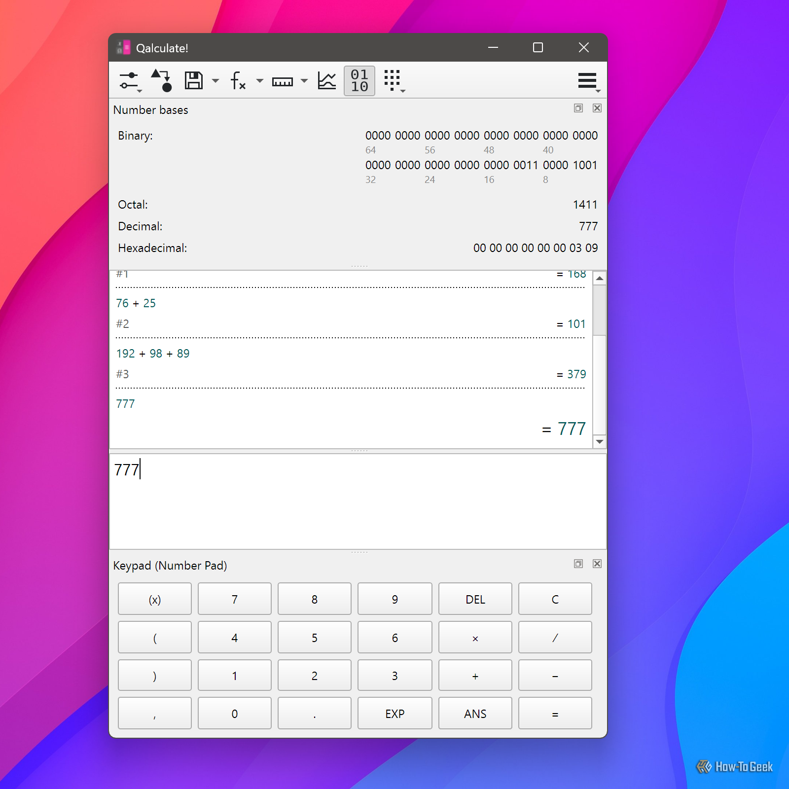Click the comma key
Viewport: 789px width, 789px height.
(155, 714)
